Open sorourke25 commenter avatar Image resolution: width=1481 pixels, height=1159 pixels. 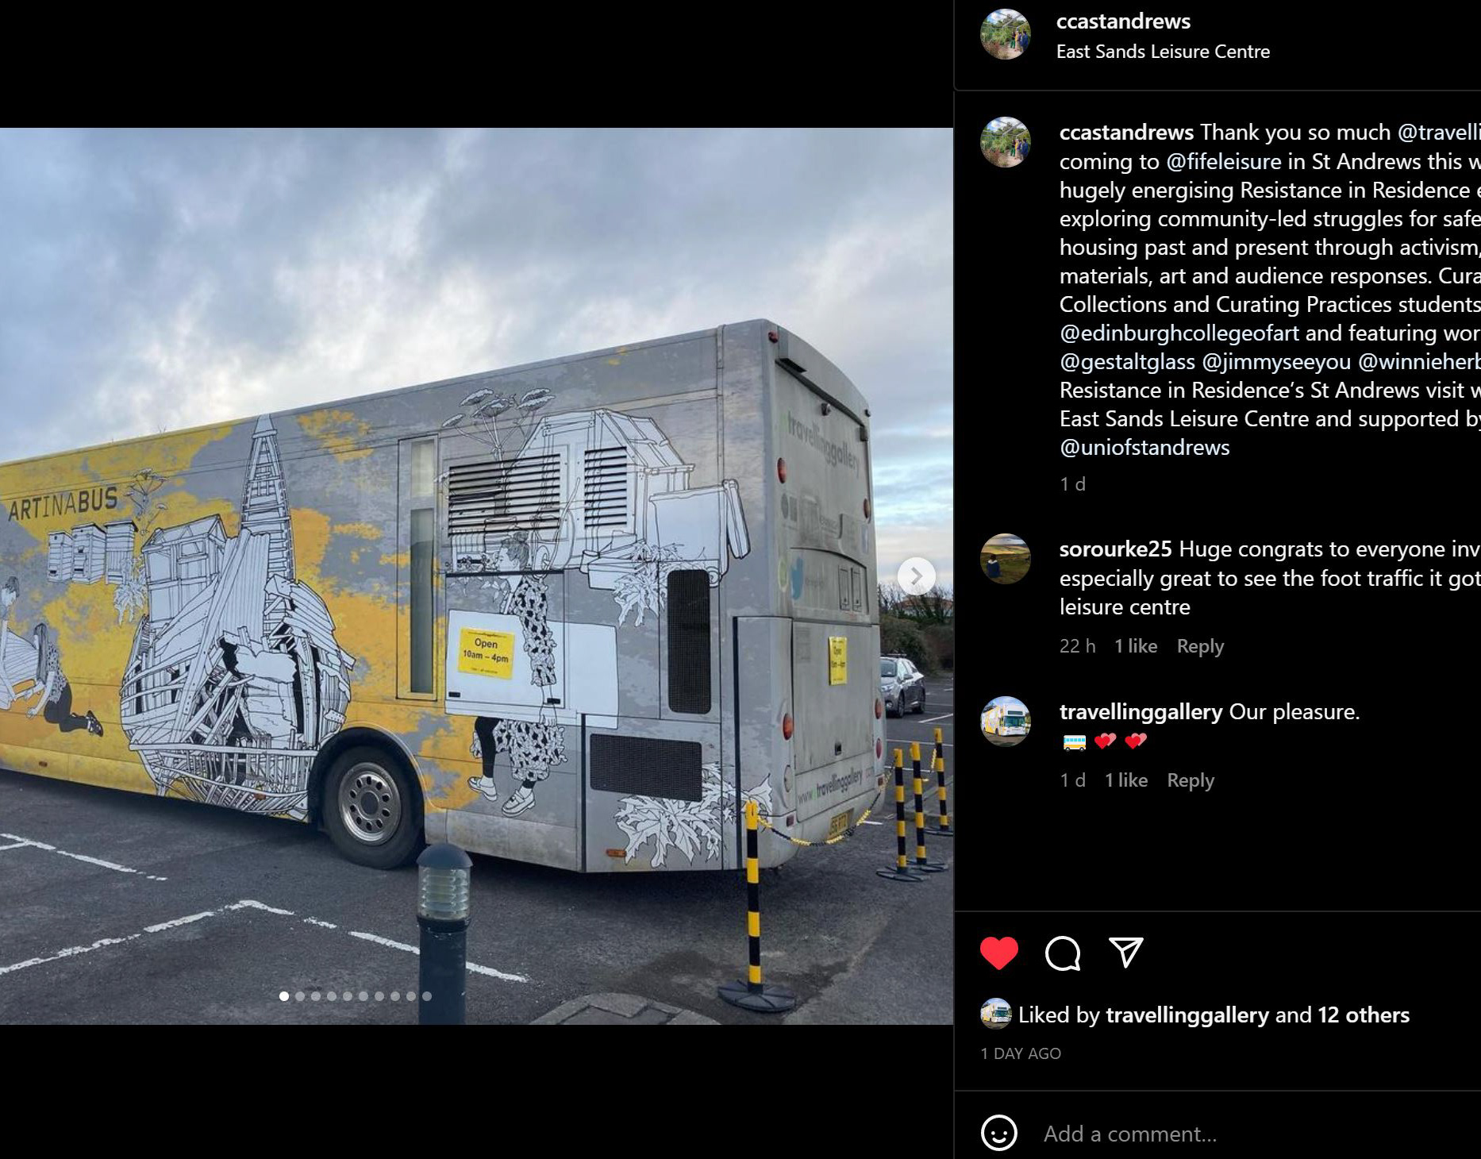click(1006, 559)
